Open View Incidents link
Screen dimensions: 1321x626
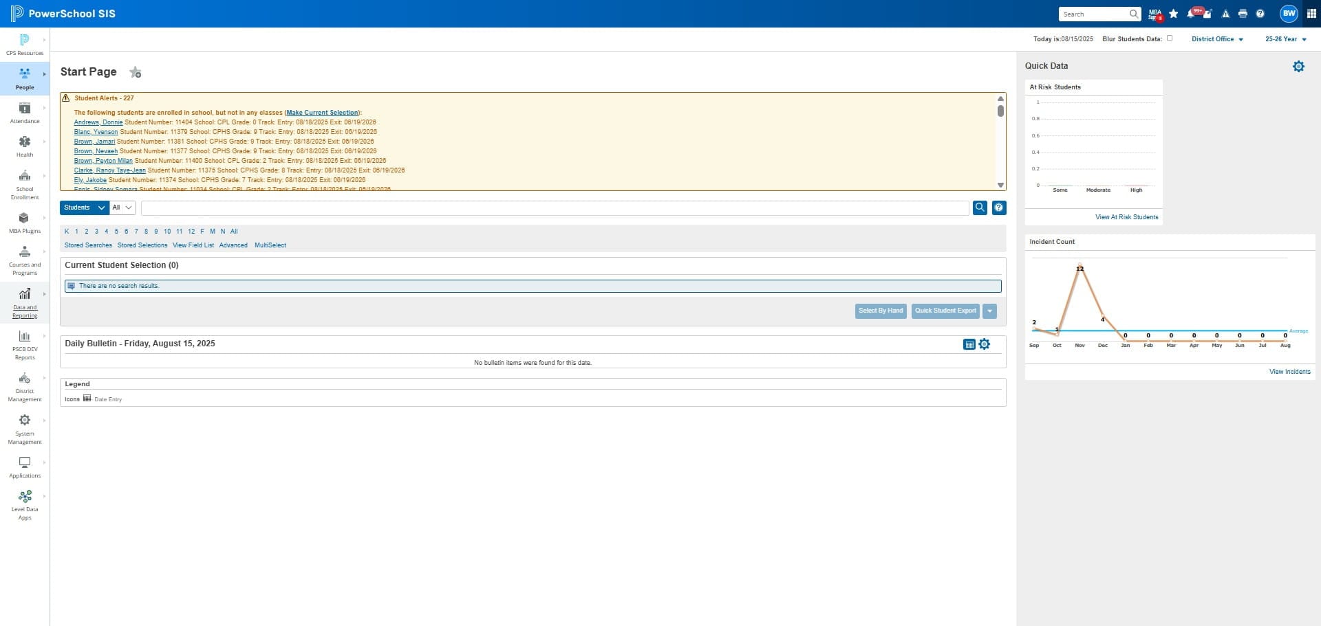coord(1289,372)
